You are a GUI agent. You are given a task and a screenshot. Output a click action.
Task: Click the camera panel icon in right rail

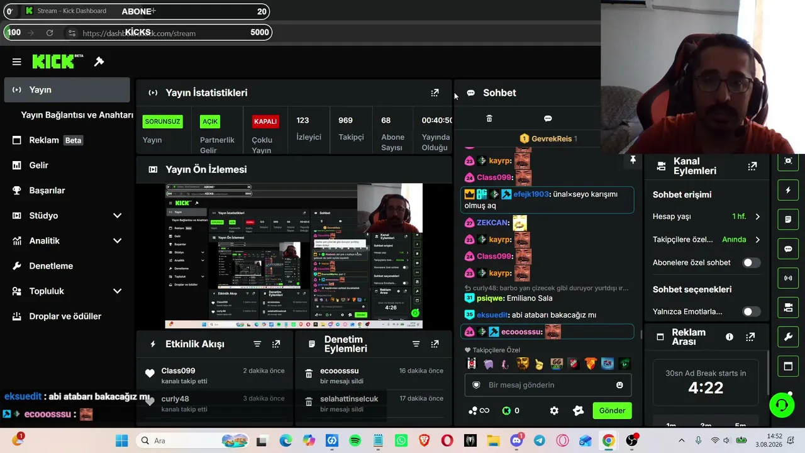click(788, 308)
